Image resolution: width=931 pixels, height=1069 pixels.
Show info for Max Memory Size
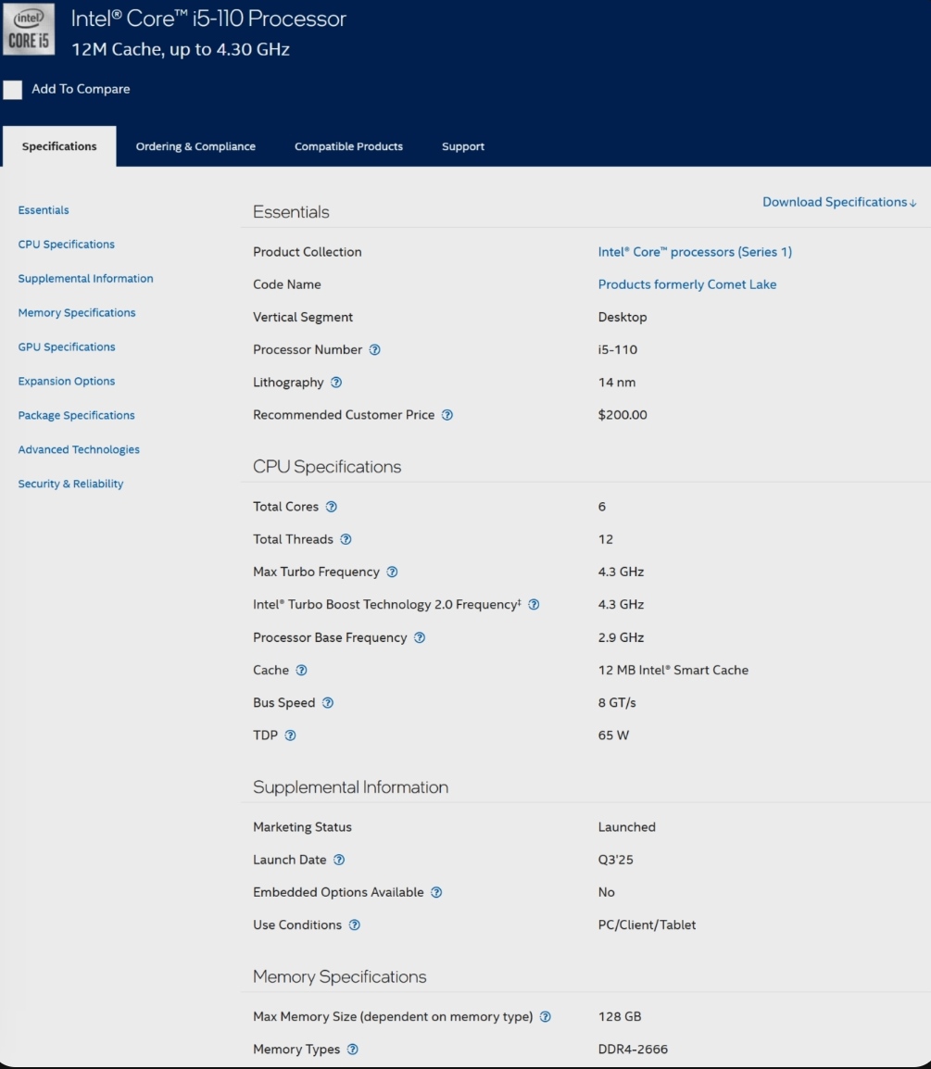click(x=546, y=1016)
